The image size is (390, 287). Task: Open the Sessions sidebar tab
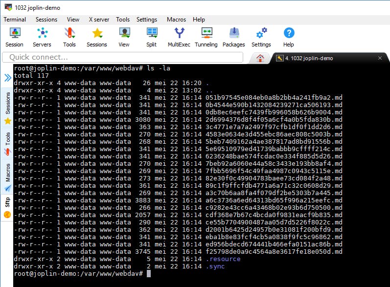8,108
